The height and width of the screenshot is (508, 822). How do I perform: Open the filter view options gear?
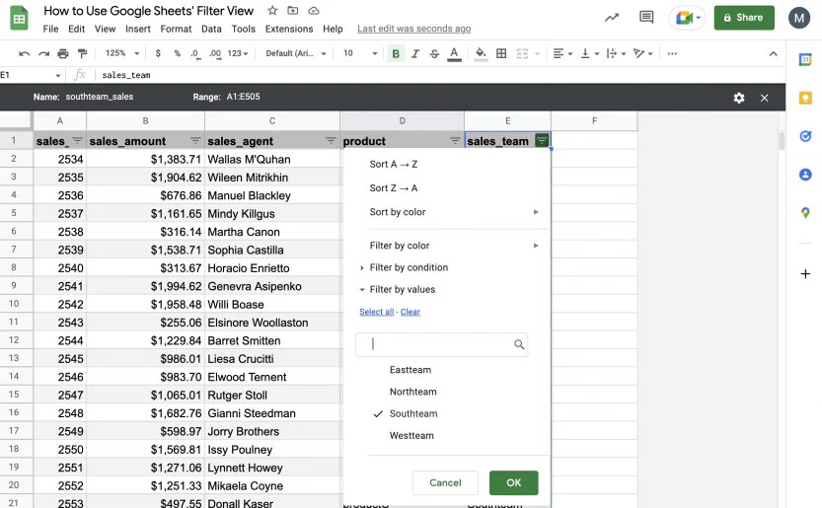739,98
